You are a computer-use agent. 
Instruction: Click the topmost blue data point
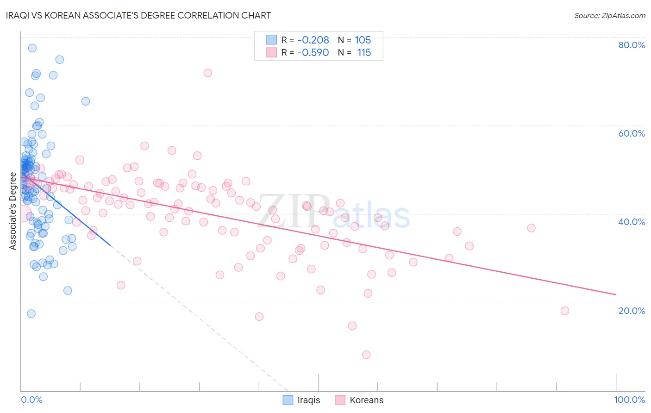pyautogui.click(x=32, y=48)
